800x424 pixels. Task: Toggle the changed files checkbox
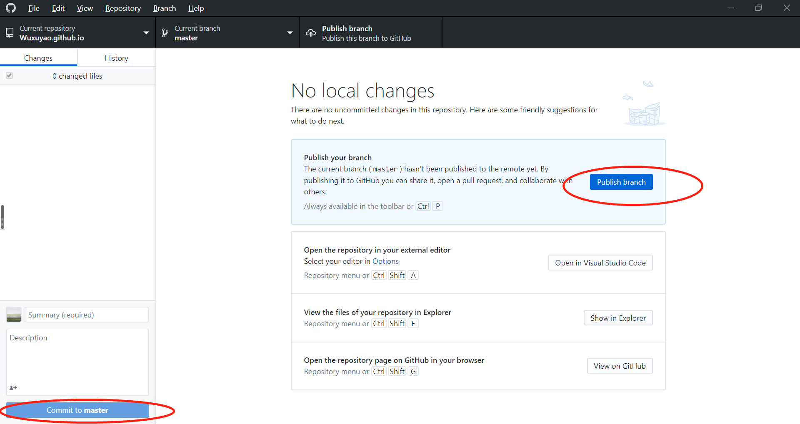coord(10,76)
